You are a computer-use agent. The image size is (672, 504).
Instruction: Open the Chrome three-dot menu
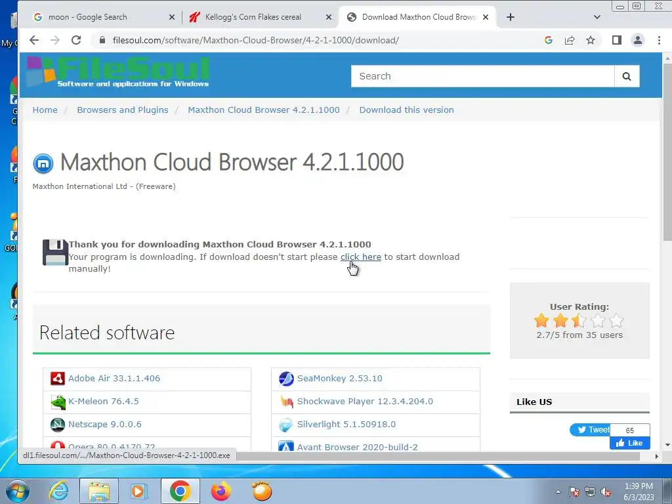click(659, 40)
